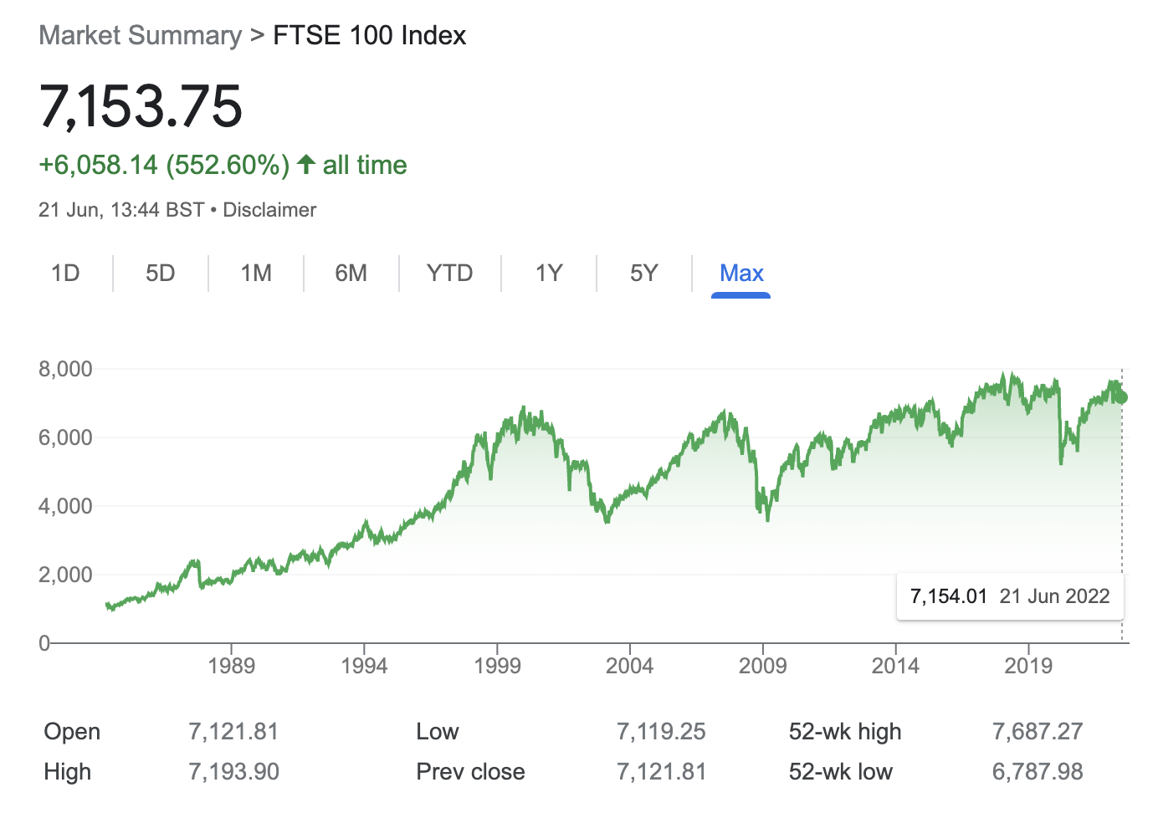Click the FTSE 100 Index title

[370, 36]
